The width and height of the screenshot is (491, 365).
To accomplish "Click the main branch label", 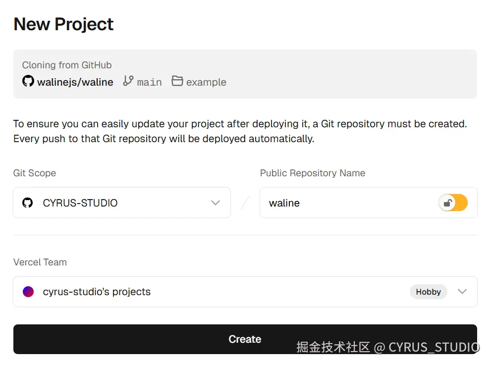I will click(150, 82).
